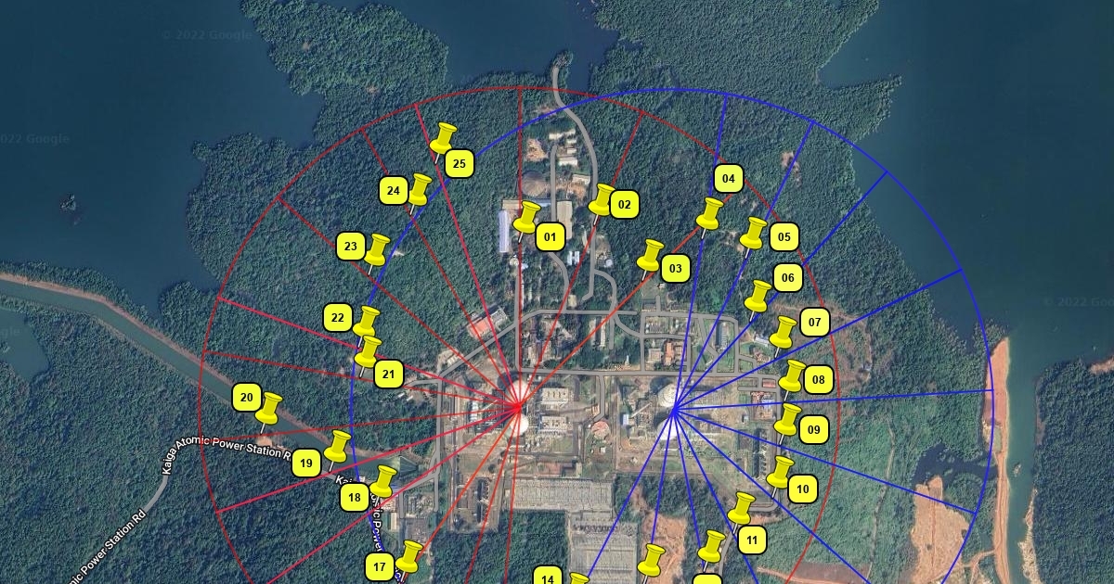Viewport: 1114px width, 584px height.
Task: Click the number label 19
Action: [306, 463]
